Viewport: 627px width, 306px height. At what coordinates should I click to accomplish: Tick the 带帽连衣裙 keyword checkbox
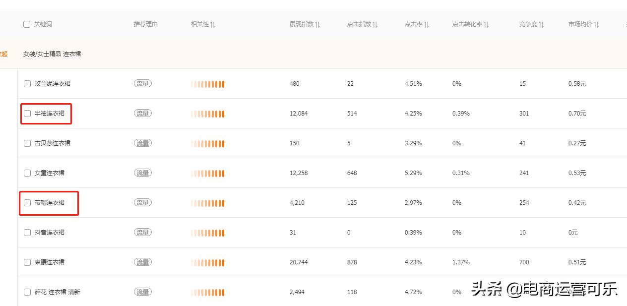[x=27, y=203]
